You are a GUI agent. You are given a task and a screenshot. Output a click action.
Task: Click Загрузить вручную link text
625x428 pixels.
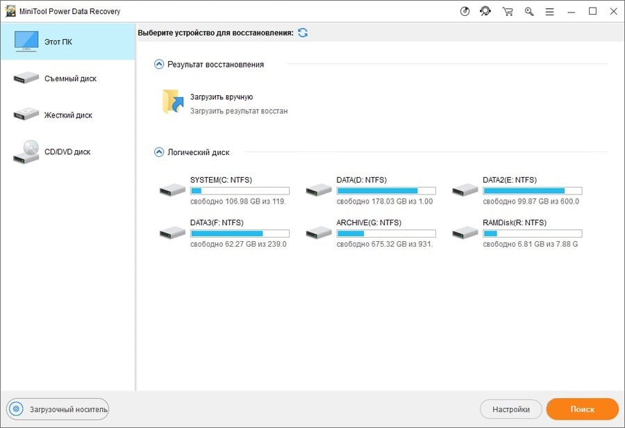tap(222, 97)
